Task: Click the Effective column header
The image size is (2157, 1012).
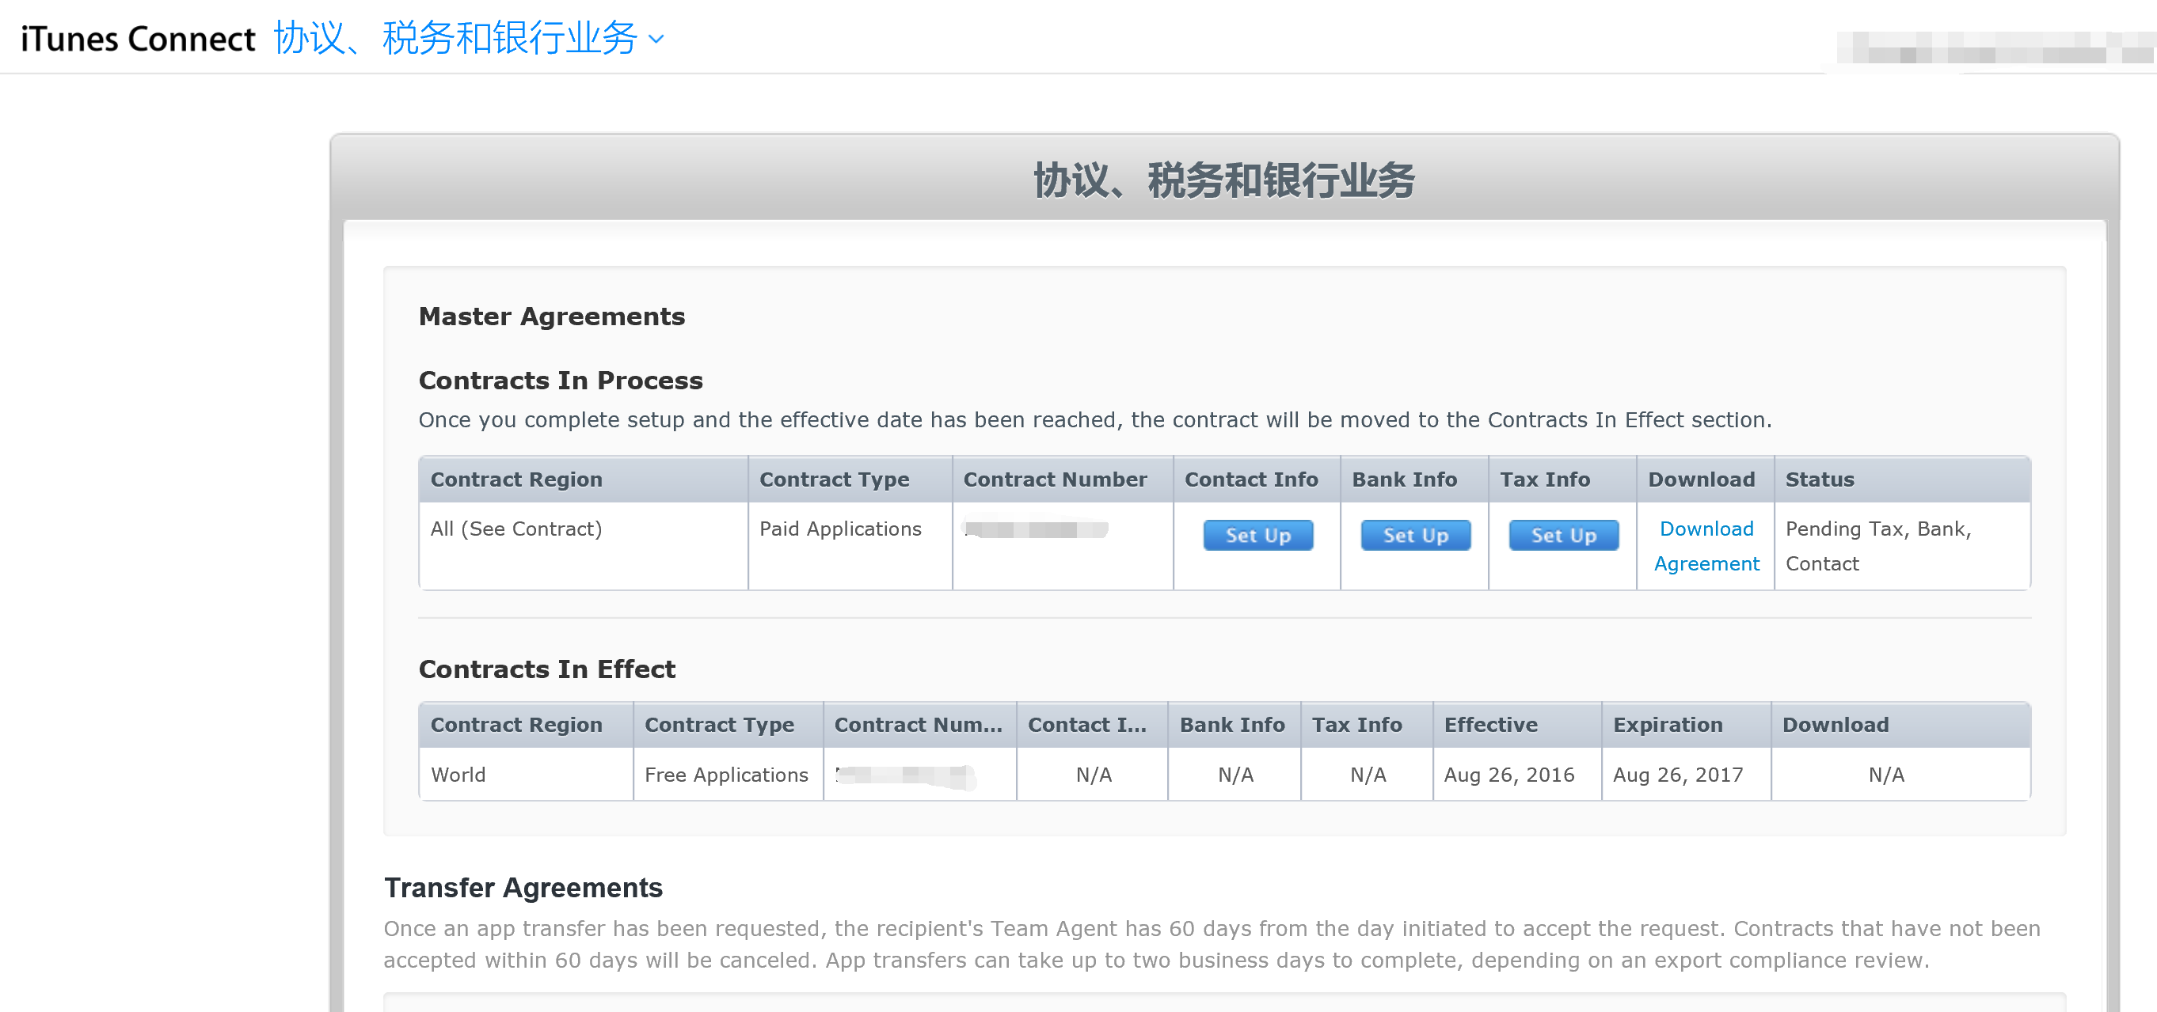Action: click(x=1516, y=724)
